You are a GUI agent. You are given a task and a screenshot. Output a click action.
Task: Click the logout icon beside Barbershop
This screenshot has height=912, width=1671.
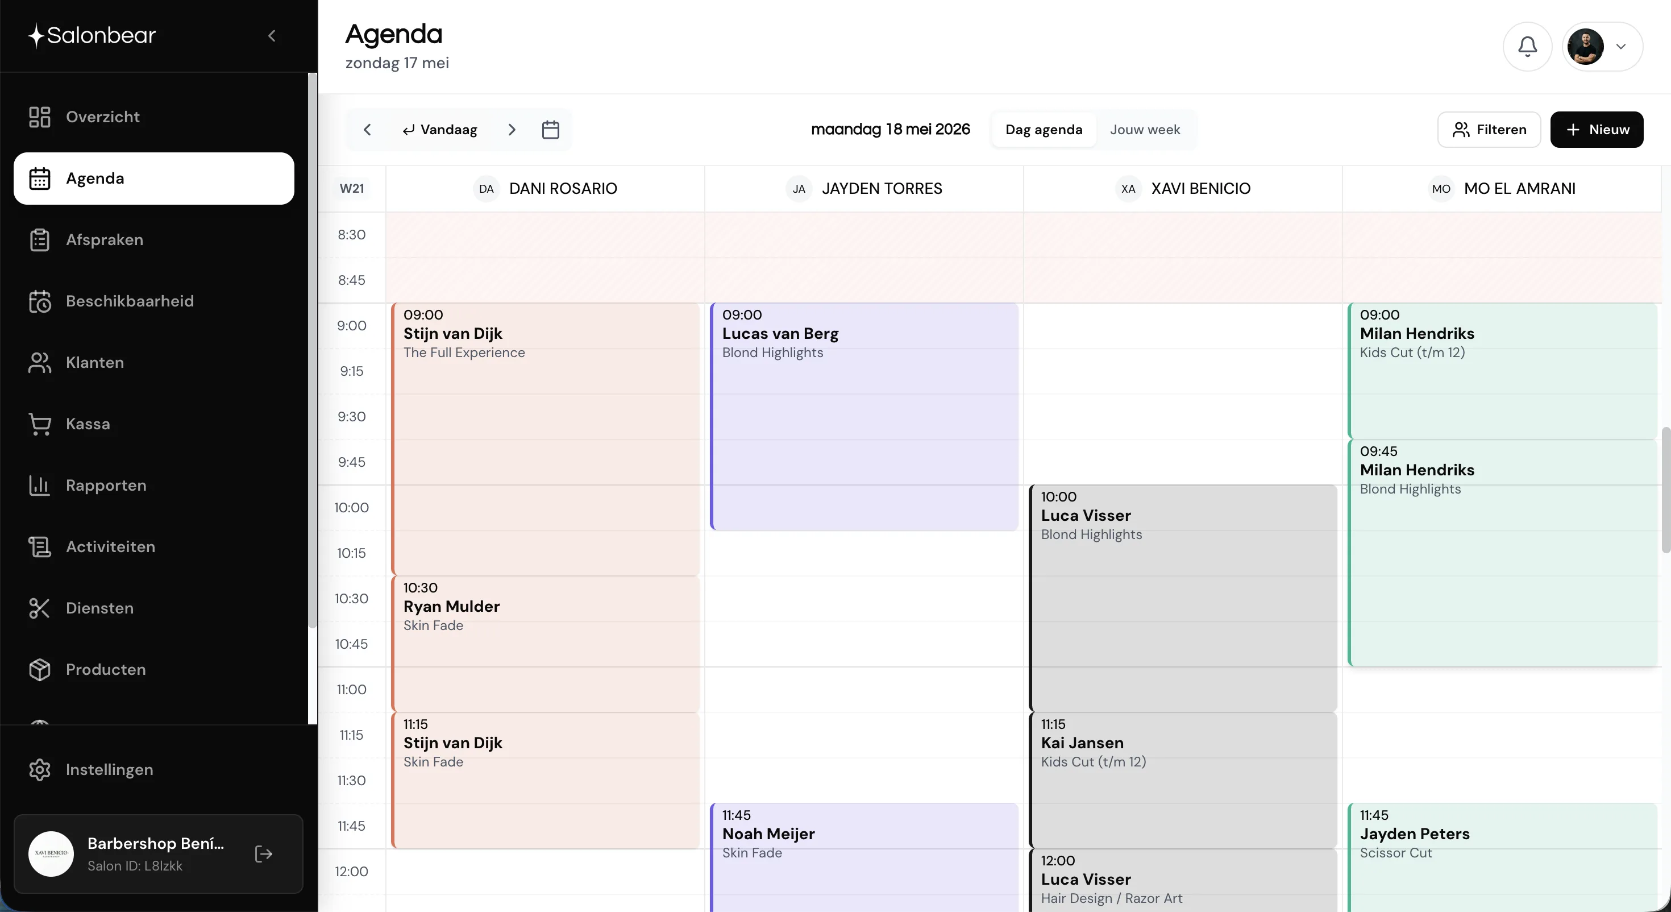click(263, 853)
